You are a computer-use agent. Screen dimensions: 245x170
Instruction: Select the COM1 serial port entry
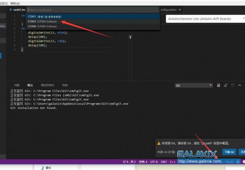click(x=44, y=16)
